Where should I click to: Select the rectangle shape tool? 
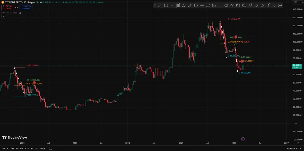click(166, 5)
